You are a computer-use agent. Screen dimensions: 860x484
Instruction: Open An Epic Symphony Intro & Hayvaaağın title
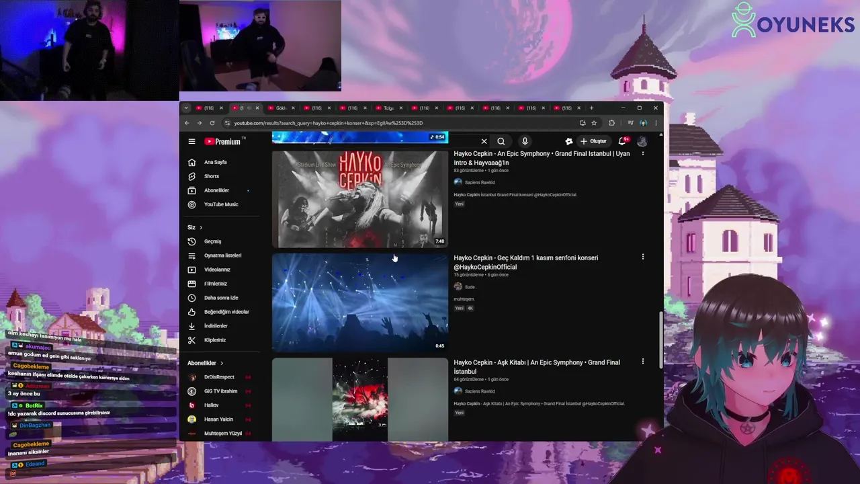click(542, 158)
